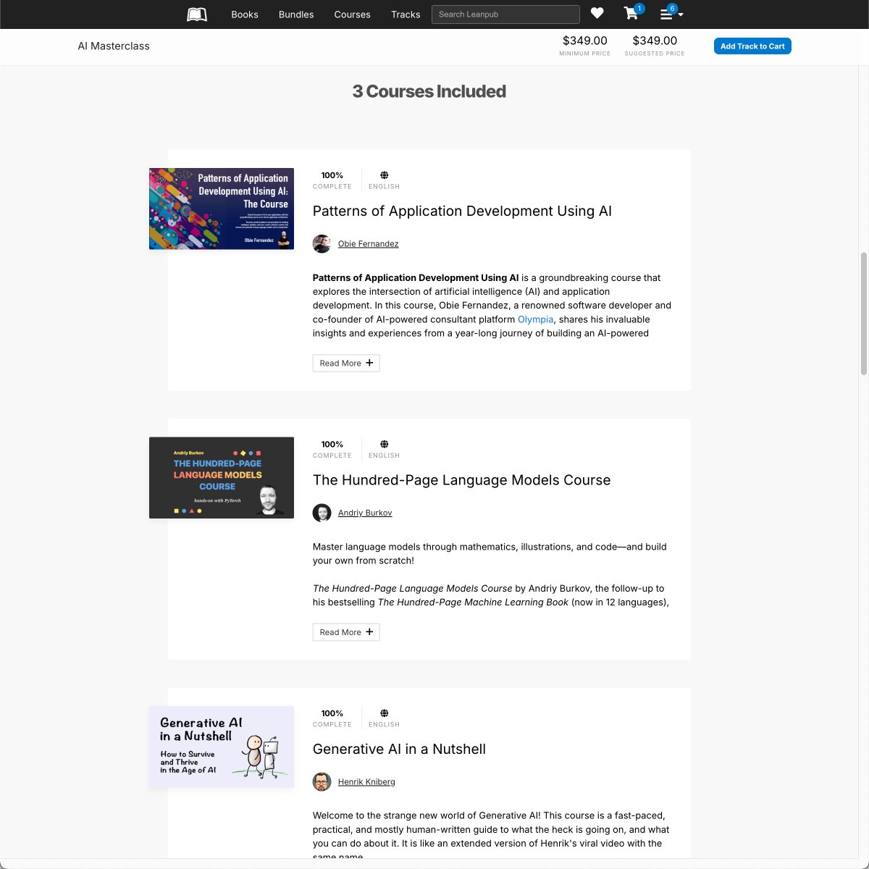Screen dimensions: 869x869
Task: Open Patterns of Application Development Using AI title
Action: point(462,211)
